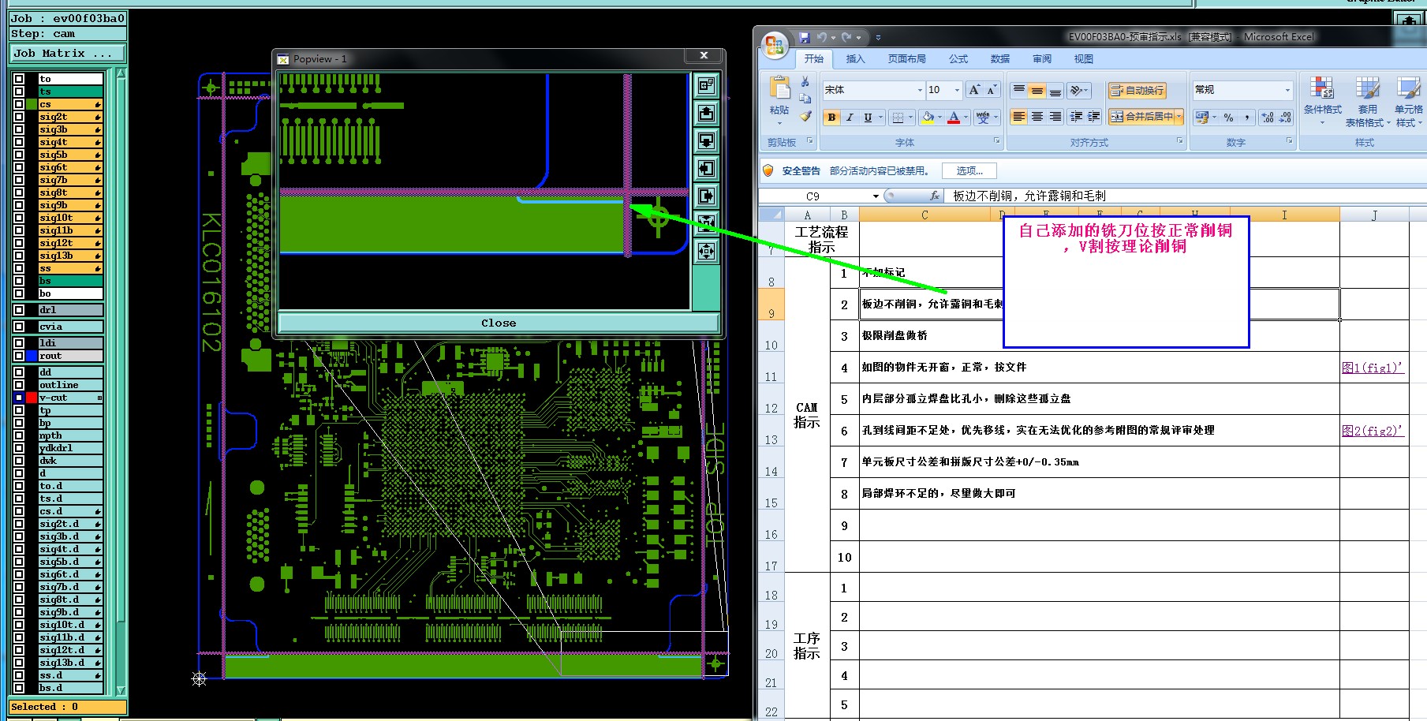1427x721 pixels.
Task: Click the Close button in Popview
Action: coord(499,323)
